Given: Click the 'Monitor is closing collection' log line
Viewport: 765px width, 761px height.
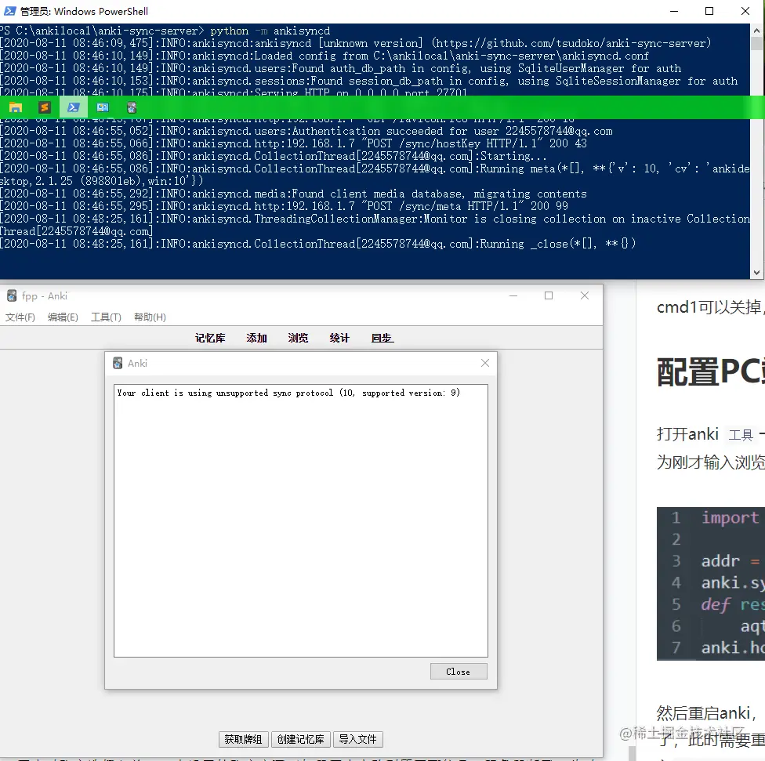Looking at the screenshot, I should [x=375, y=225].
